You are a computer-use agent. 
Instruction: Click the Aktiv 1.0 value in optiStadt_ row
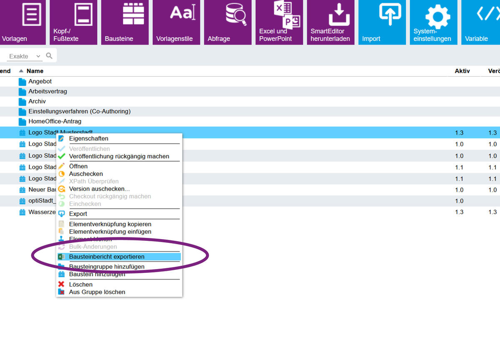[x=459, y=201]
